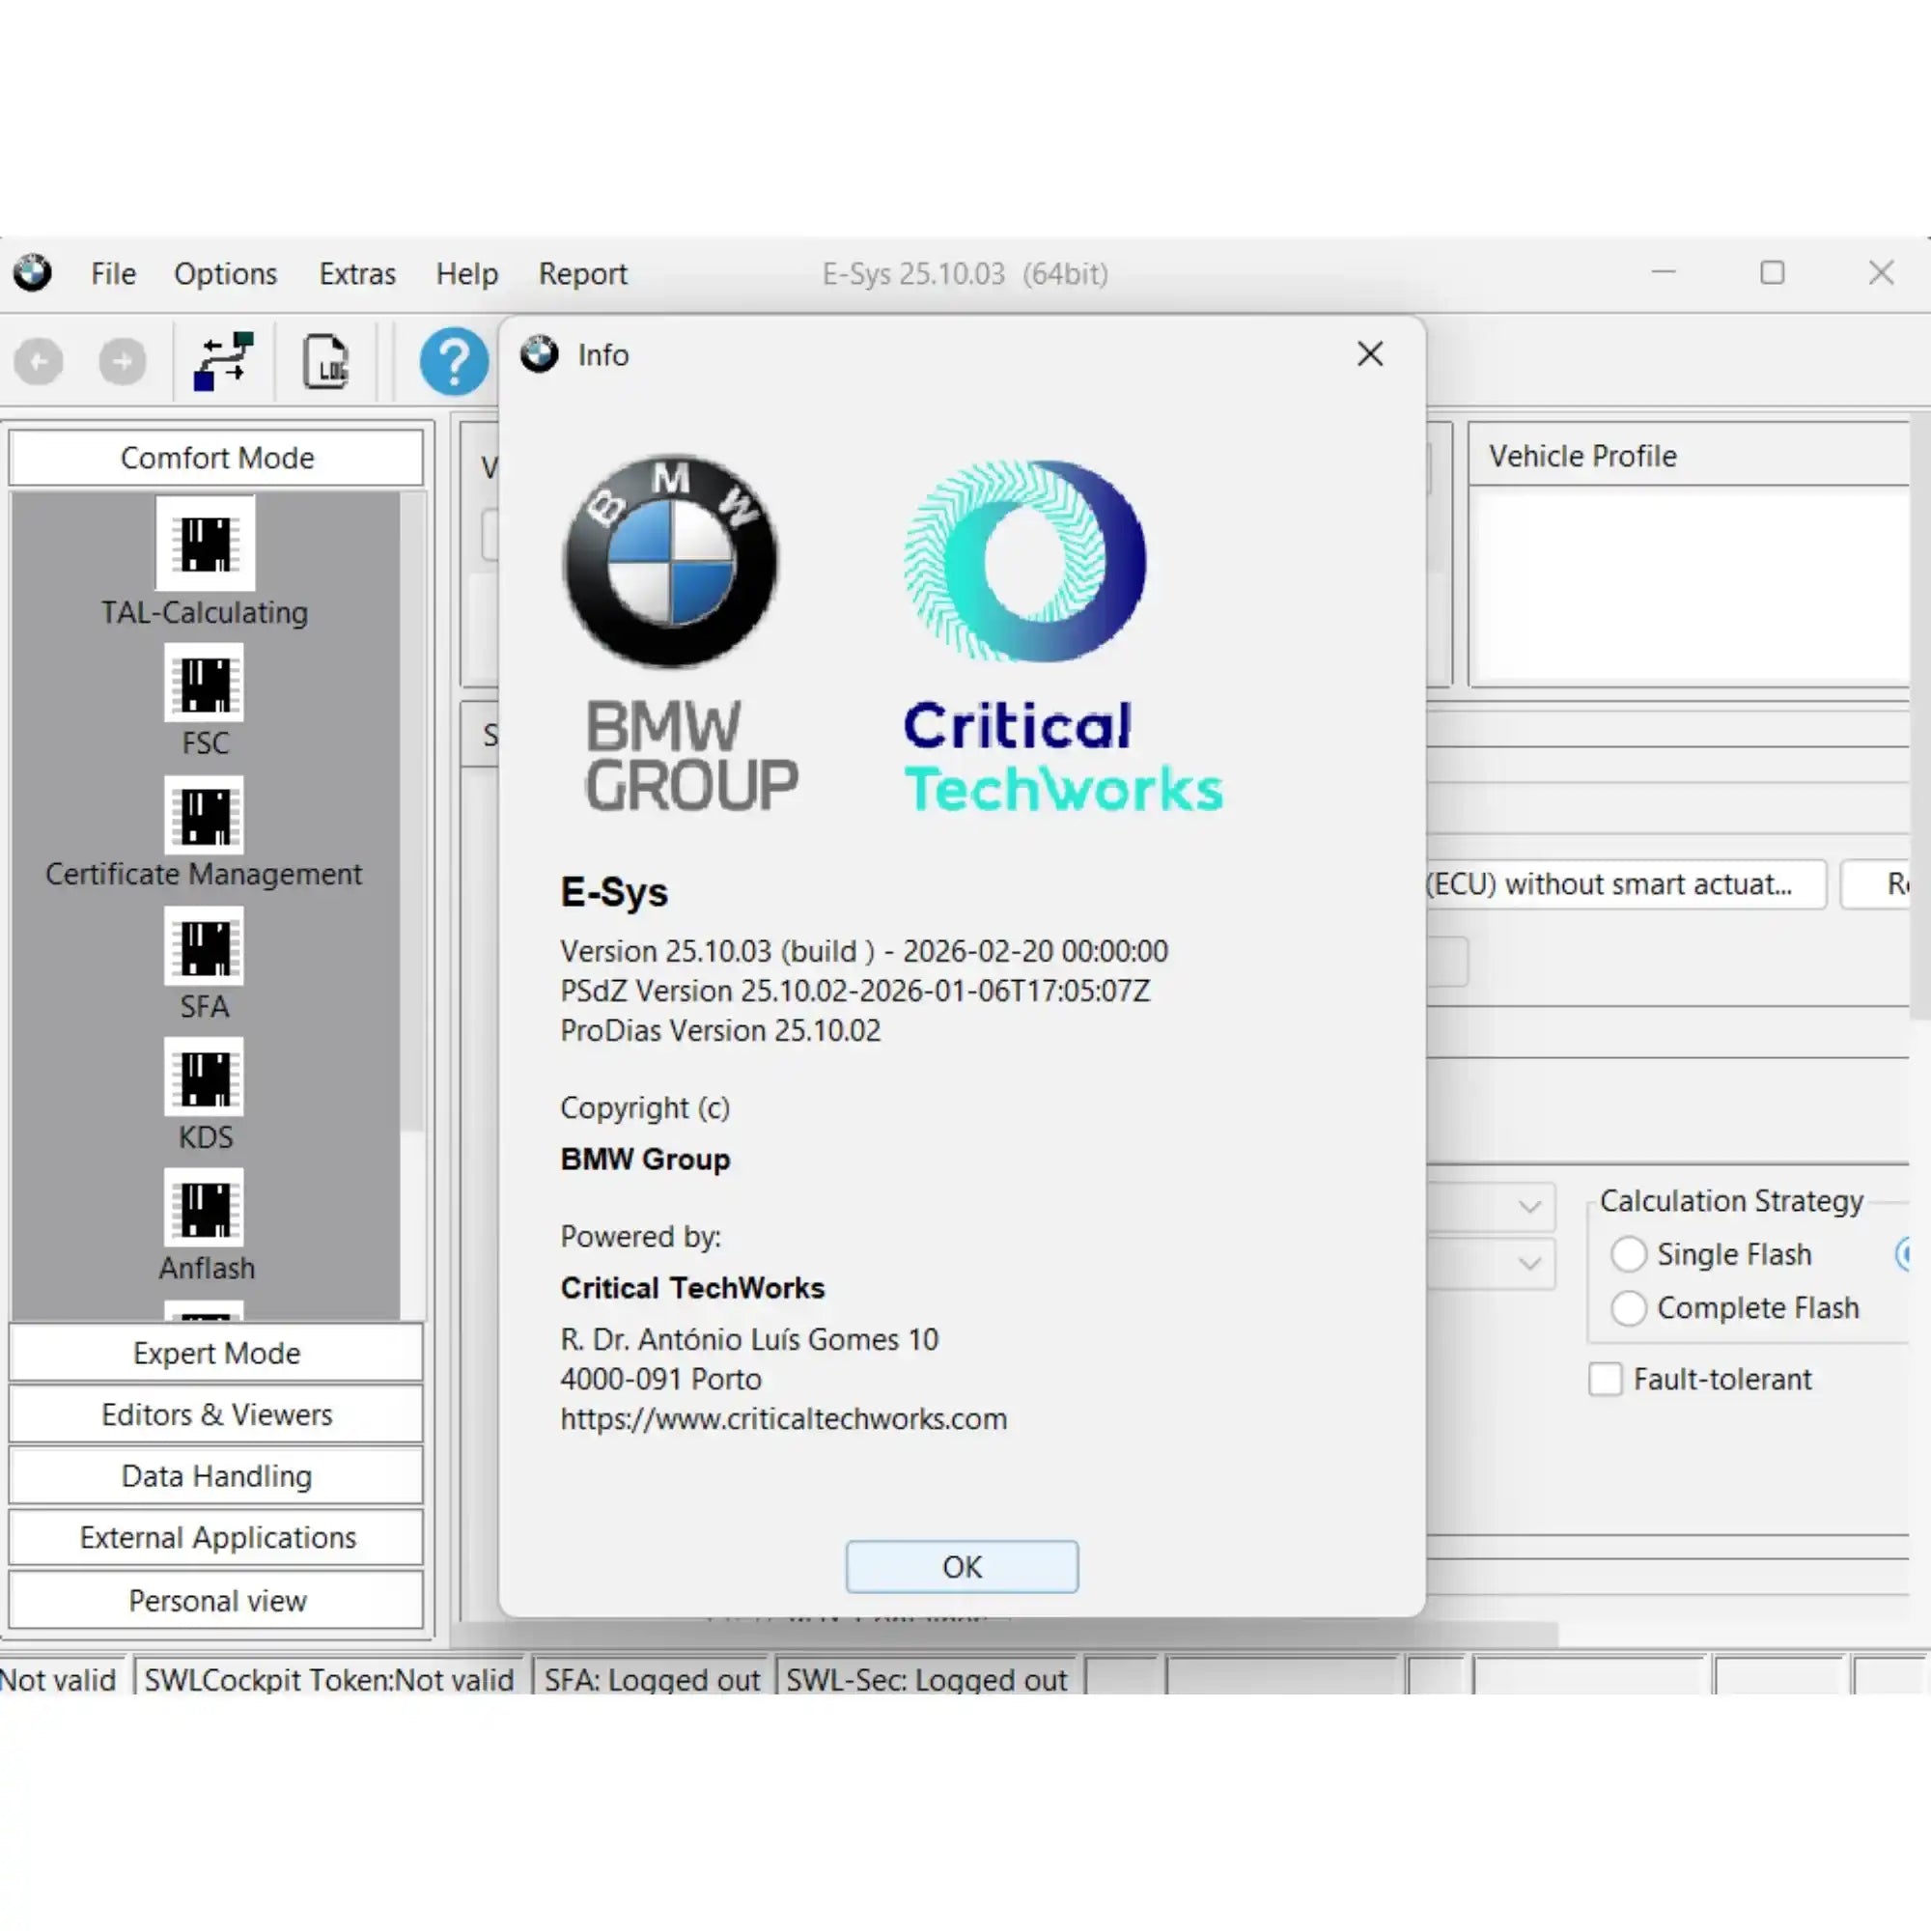The height and width of the screenshot is (1931, 1931).
Task: Open the SFA module icon
Action: click(x=204, y=945)
